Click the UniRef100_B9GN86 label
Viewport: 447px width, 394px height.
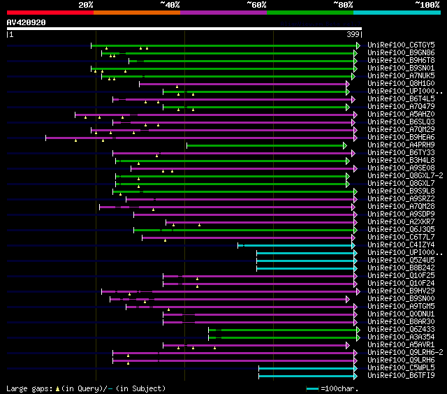tap(401, 52)
